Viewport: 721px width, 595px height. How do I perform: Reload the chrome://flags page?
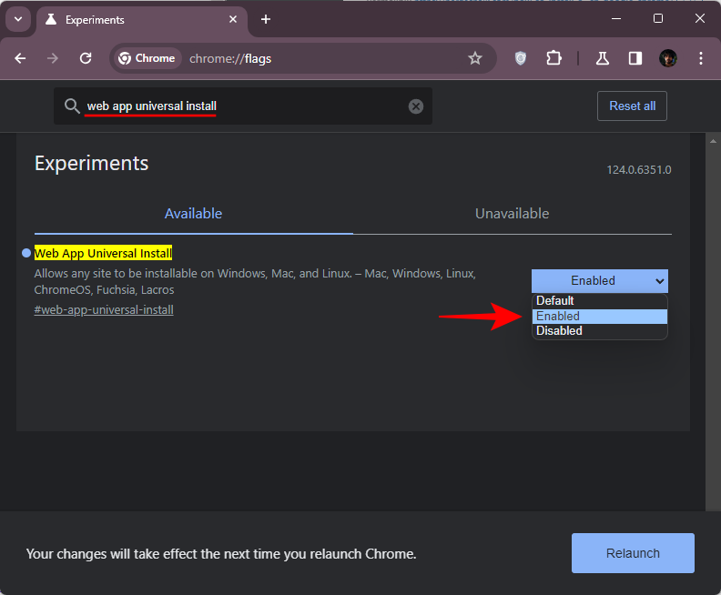point(86,58)
